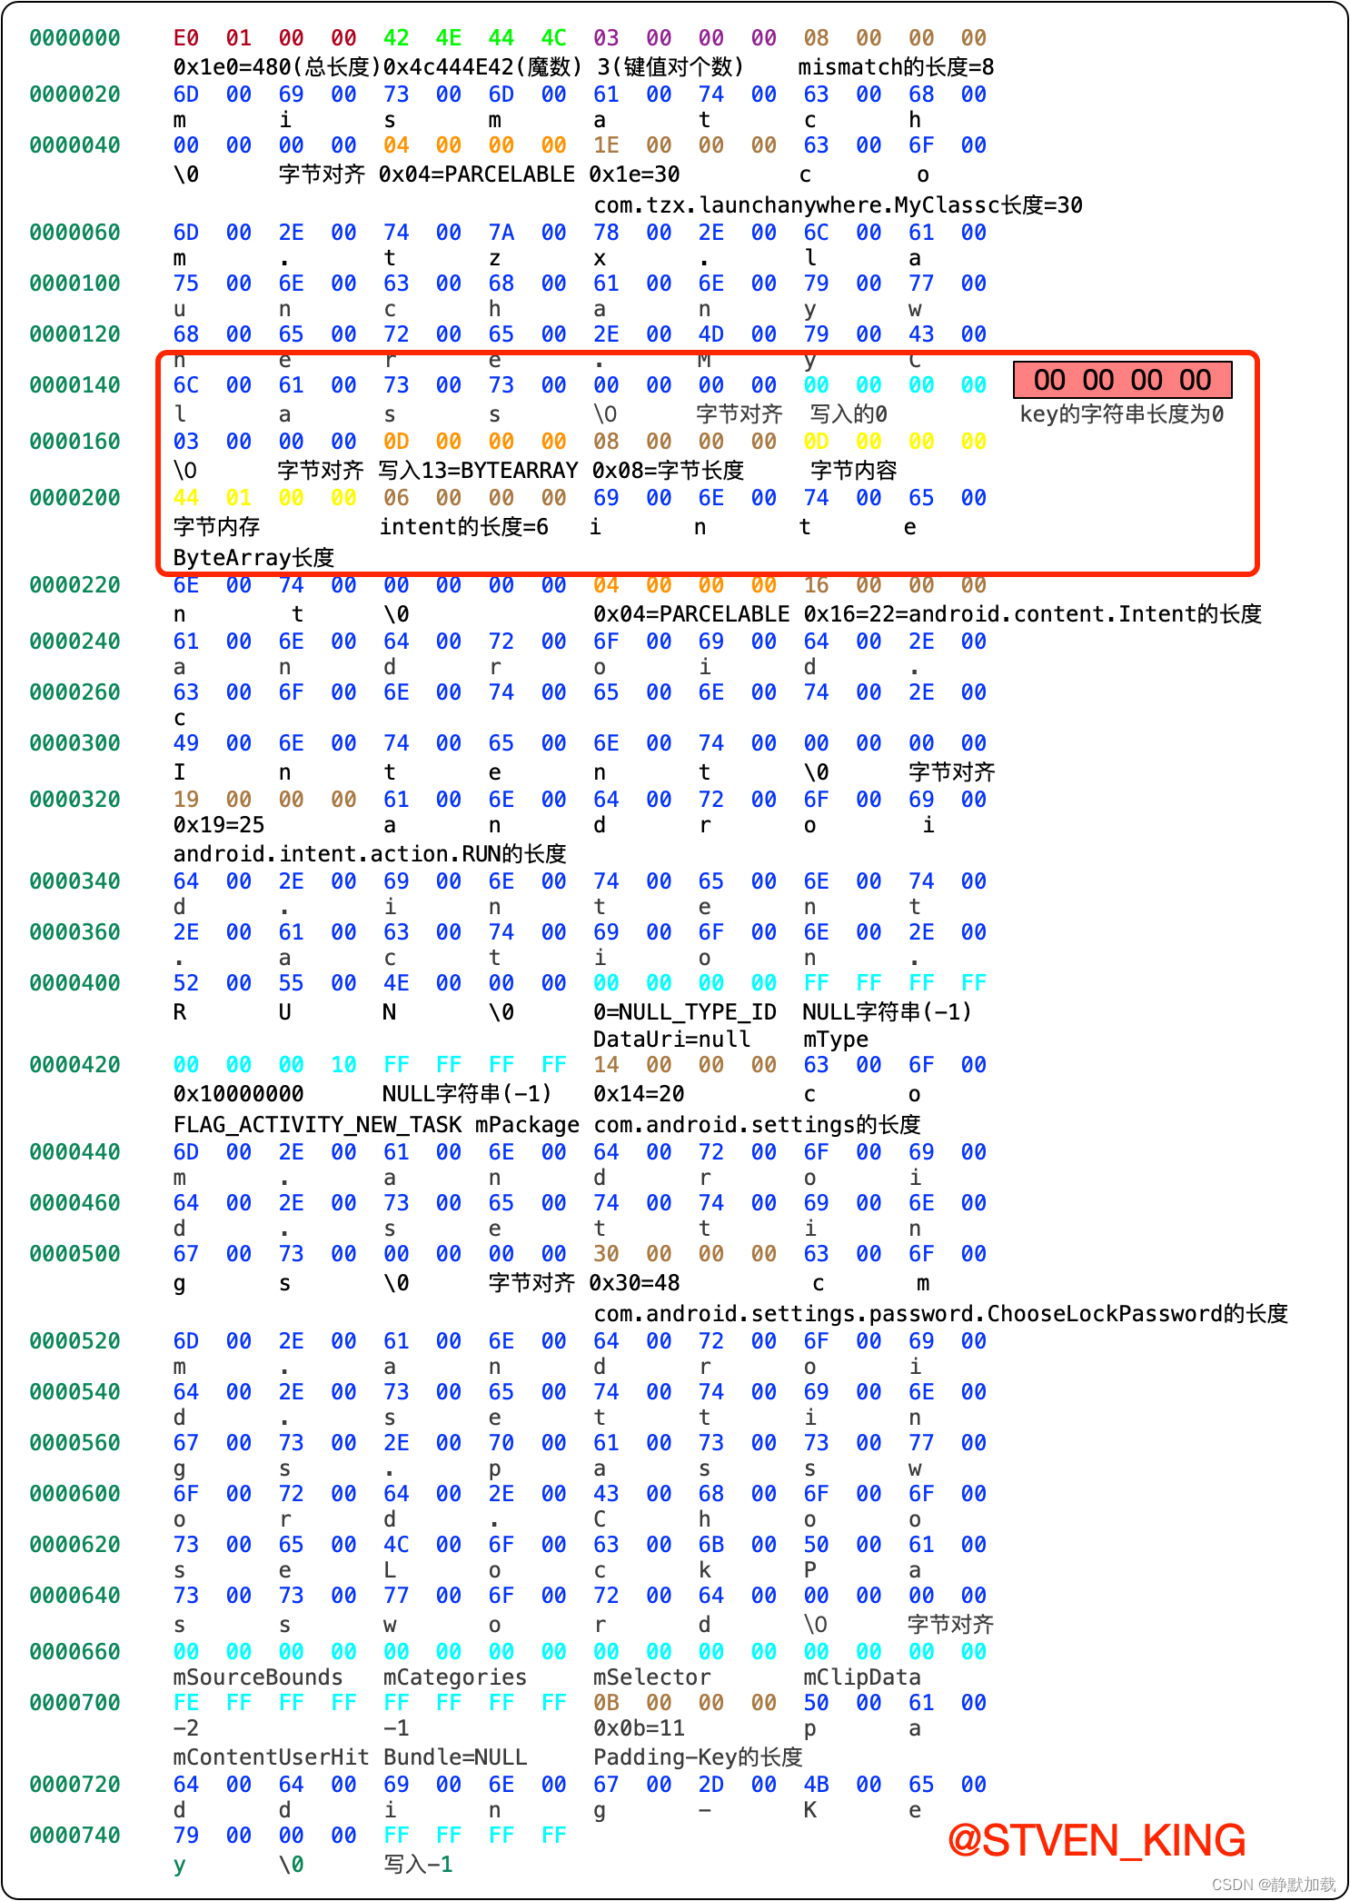Select the 6B byte in row 0000620
The image size is (1350, 1901).
tap(711, 1545)
